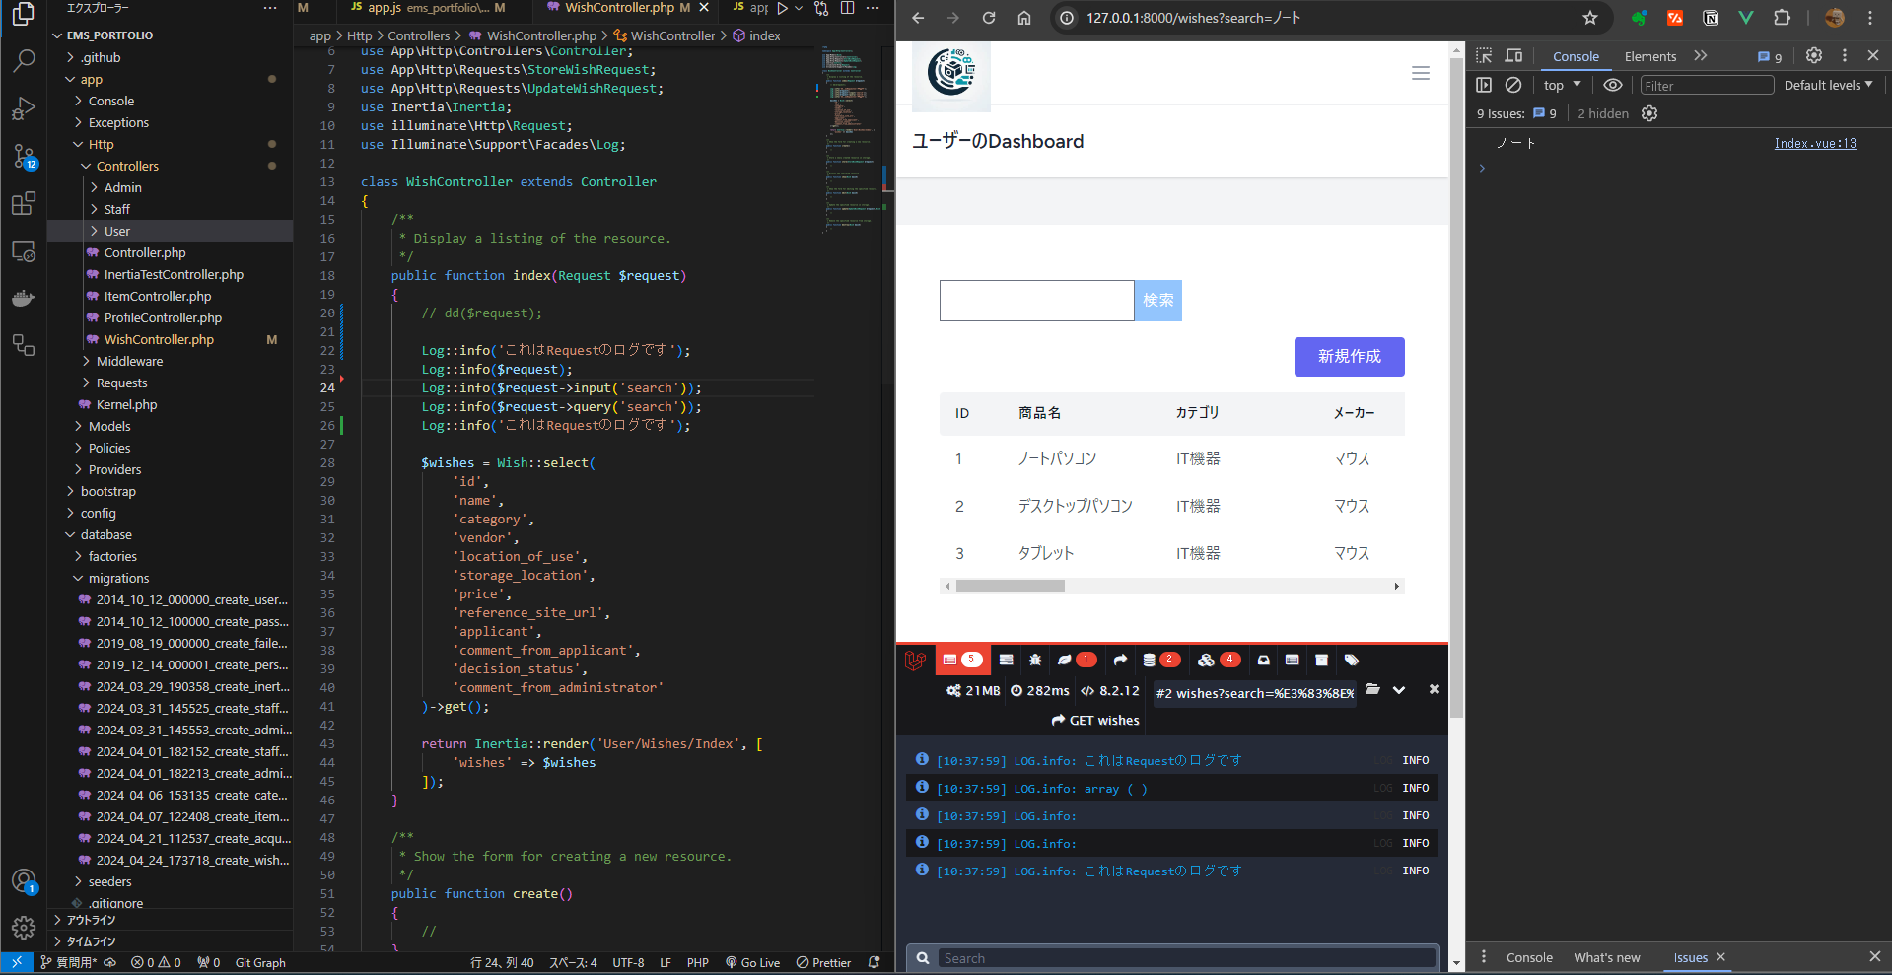Clear the DevTools console

click(x=1513, y=86)
